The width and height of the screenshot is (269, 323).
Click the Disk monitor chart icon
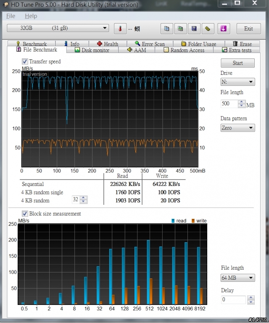(x=77, y=50)
